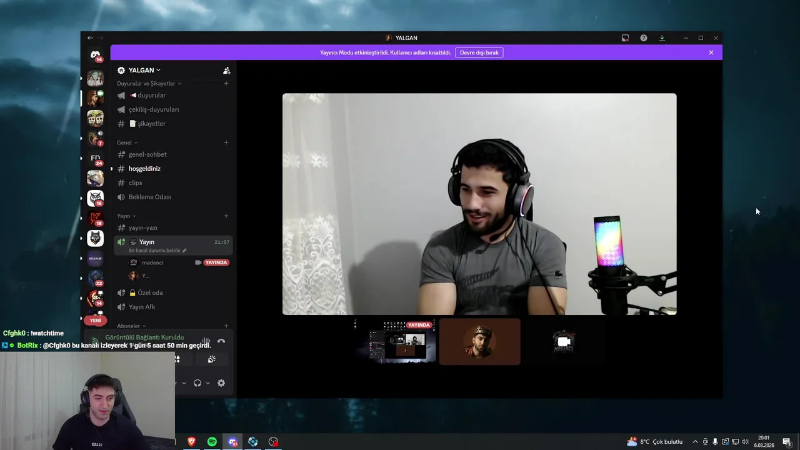This screenshot has width=800, height=450.
Task: Add channel to 'Duyurular ve Şikayetler' category
Action: [x=226, y=83]
